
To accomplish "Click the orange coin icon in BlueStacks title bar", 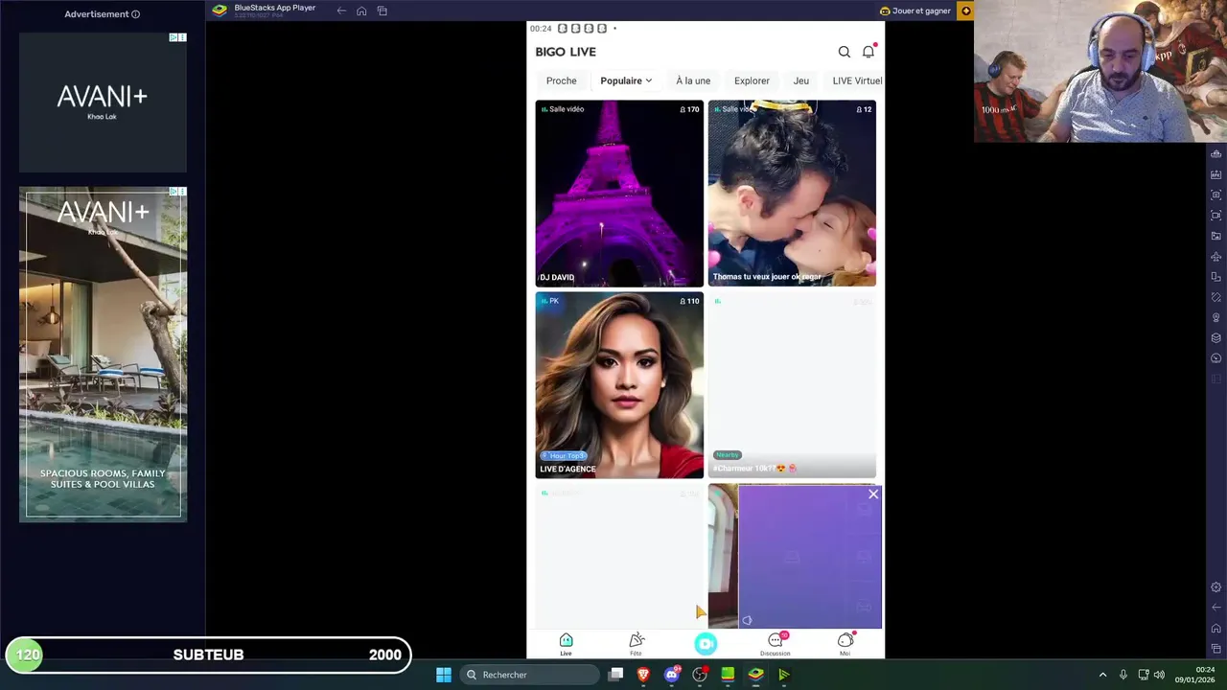I will [x=966, y=11].
